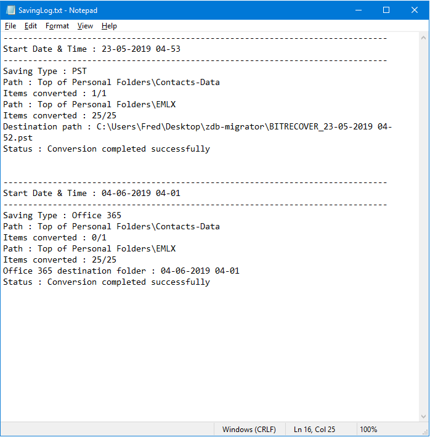The width and height of the screenshot is (430, 437).
Task: Open the Help menu
Action: pyautogui.click(x=109, y=26)
